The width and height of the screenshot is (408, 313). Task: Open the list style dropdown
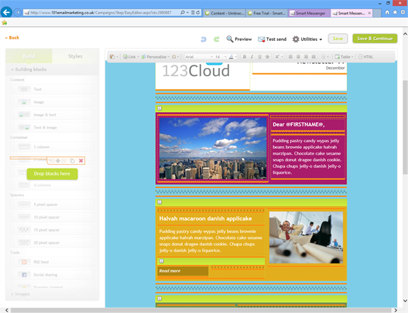[x=325, y=56]
